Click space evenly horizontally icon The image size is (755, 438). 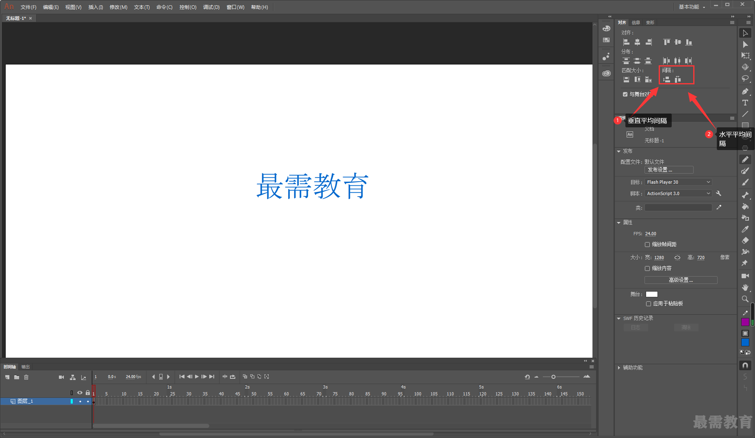pos(677,79)
